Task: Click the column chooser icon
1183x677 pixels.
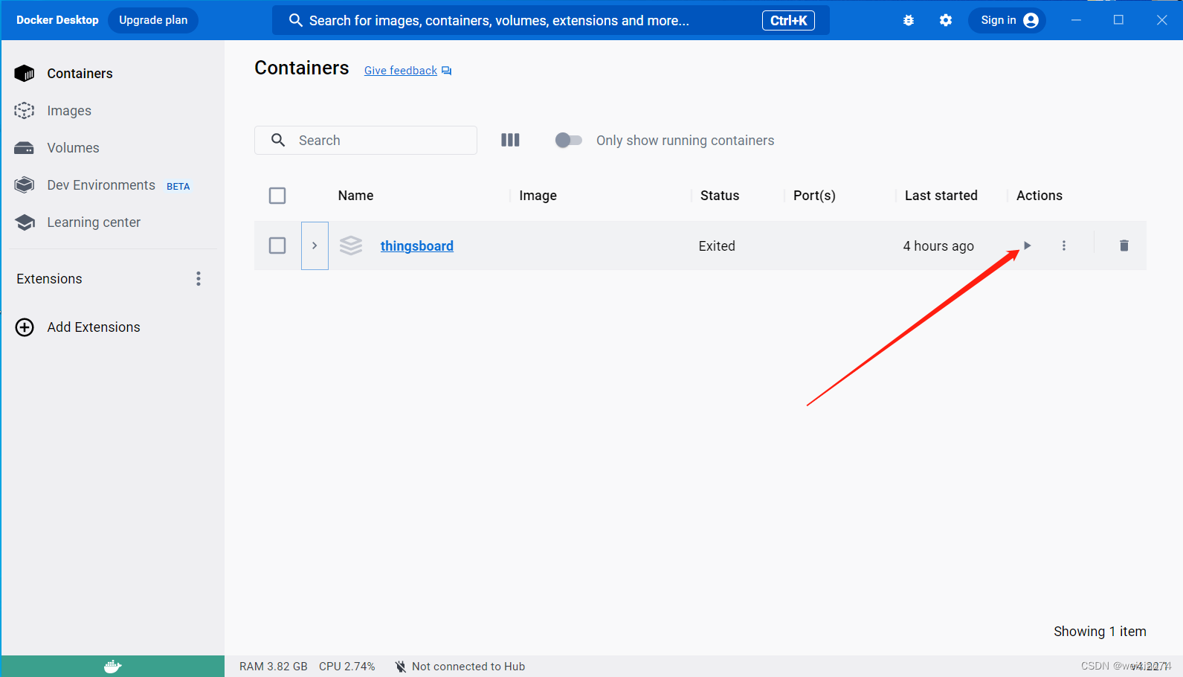Action: tap(510, 140)
